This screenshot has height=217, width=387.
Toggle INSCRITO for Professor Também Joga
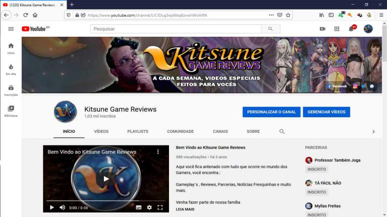click(x=317, y=170)
